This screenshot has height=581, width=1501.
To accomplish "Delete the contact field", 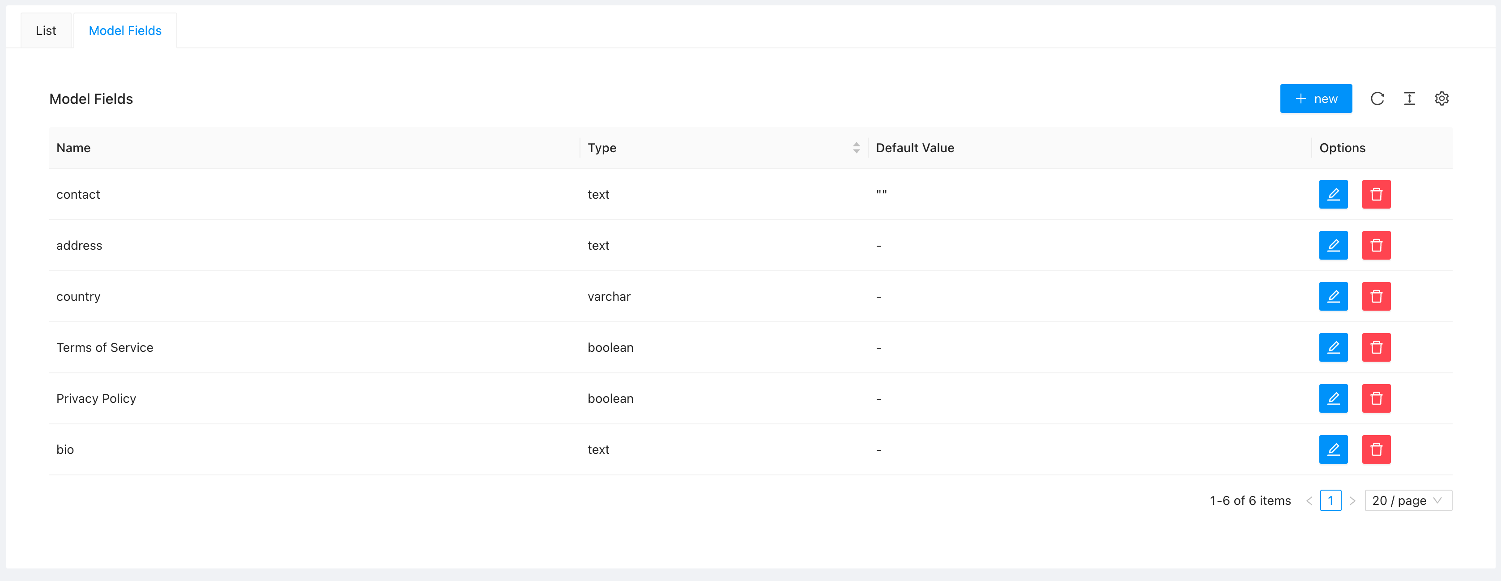I will tap(1376, 194).
